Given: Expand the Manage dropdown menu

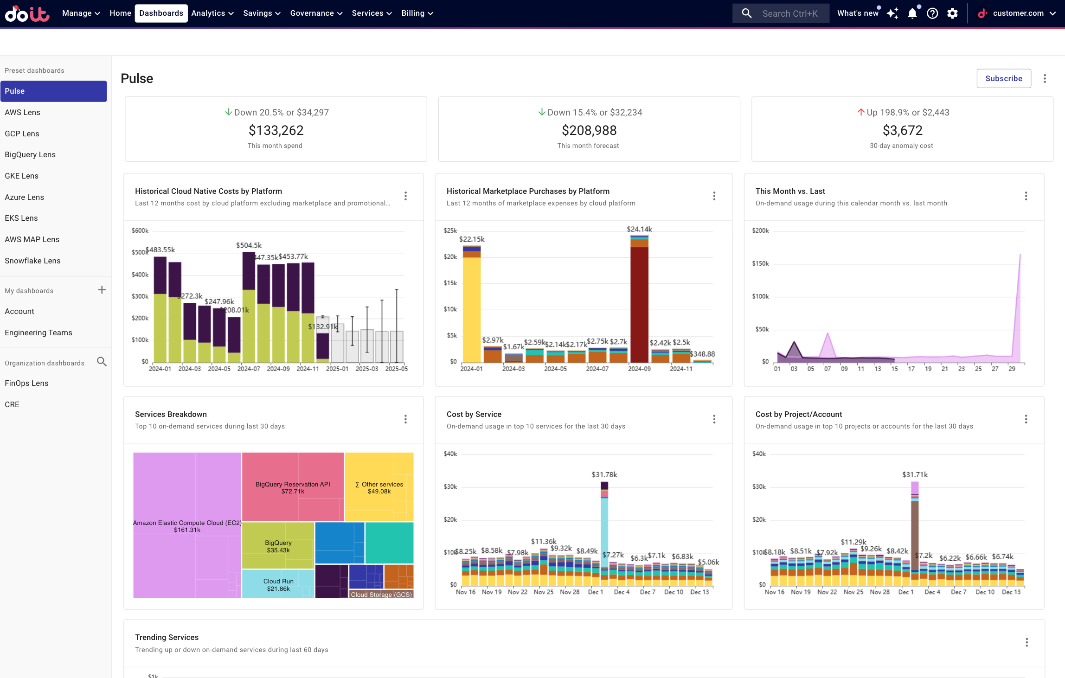Looking at the screenshot, I should pyautogui.click(x=81, y=13).
